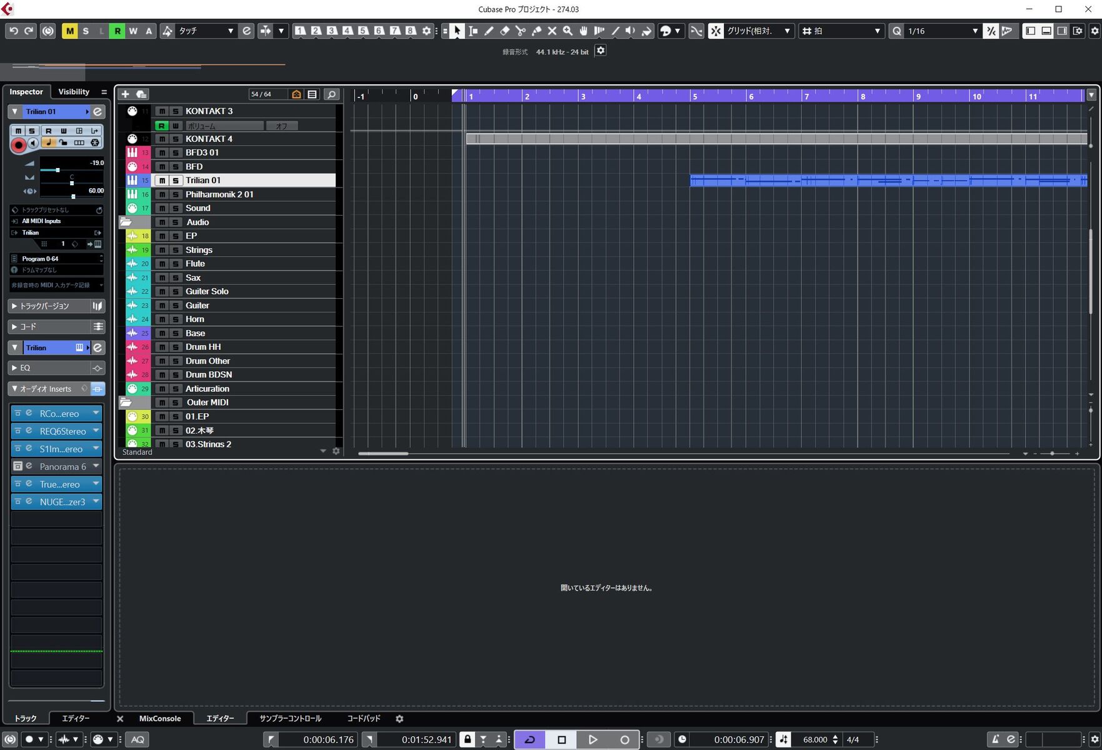Solo the Sax audio track
This screenshot has width=1102, height=750.
click(x=176, y=277)
